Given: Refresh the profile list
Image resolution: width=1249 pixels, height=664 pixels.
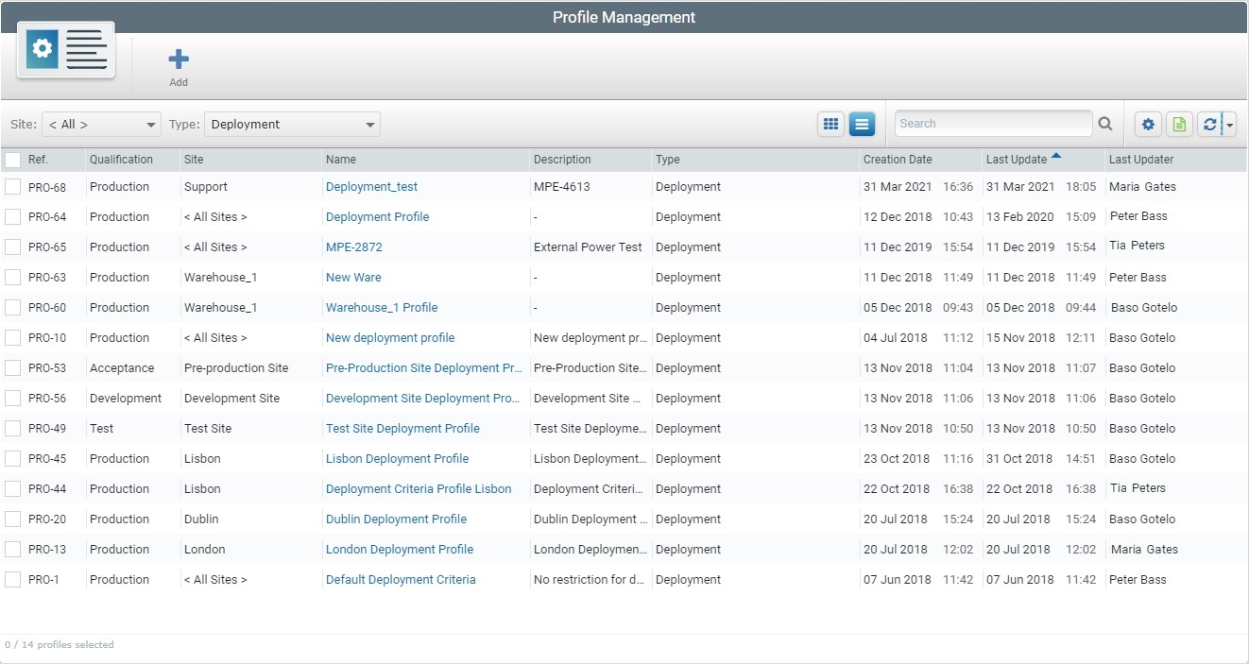Looking at the screenshot, I should pos(1210,124).
